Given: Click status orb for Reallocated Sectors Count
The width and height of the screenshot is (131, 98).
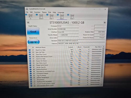Looking at the screenshot, I should 30,56.
